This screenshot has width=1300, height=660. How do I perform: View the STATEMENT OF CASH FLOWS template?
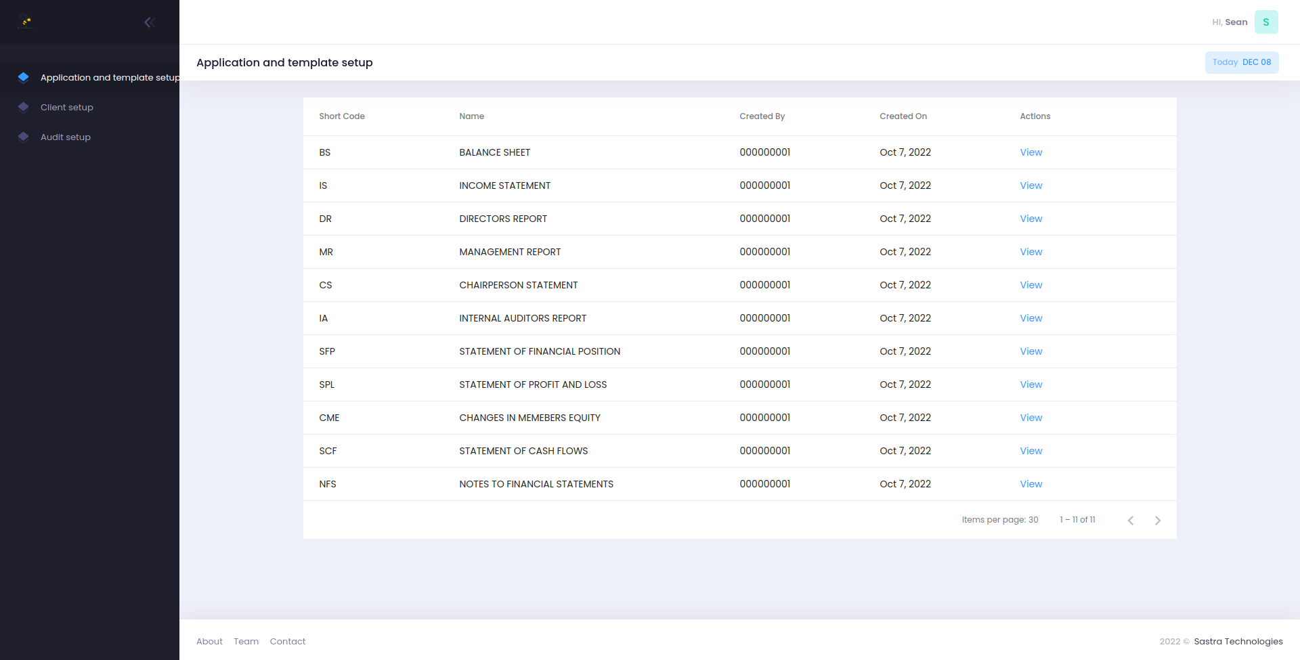[1031, 451]
